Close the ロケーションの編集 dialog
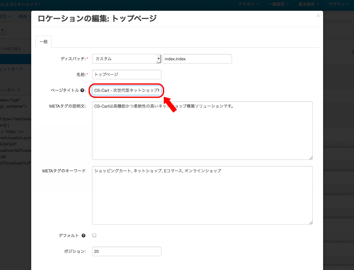Screen dimensions: 354x270 pyautogui.click(x=318, y=15)
